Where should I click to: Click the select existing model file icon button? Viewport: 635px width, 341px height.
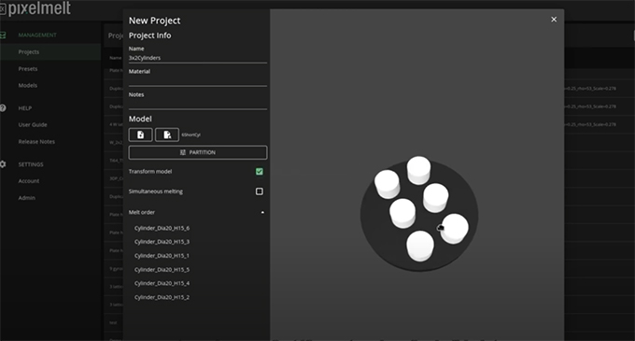click(167, 135)
